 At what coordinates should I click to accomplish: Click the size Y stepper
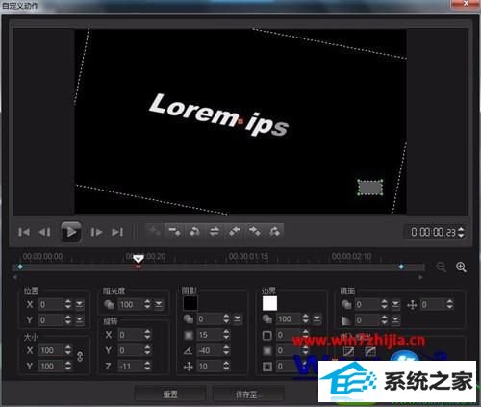point(68,366)
